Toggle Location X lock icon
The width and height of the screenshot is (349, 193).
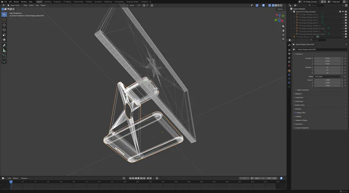tap(342, 58)
